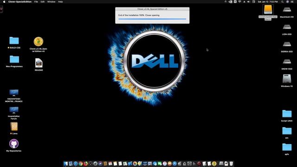The width and height of the screenshot is (297, 167).
Task: Open iTunes from the dock
Action: click(x=165, y=164)
